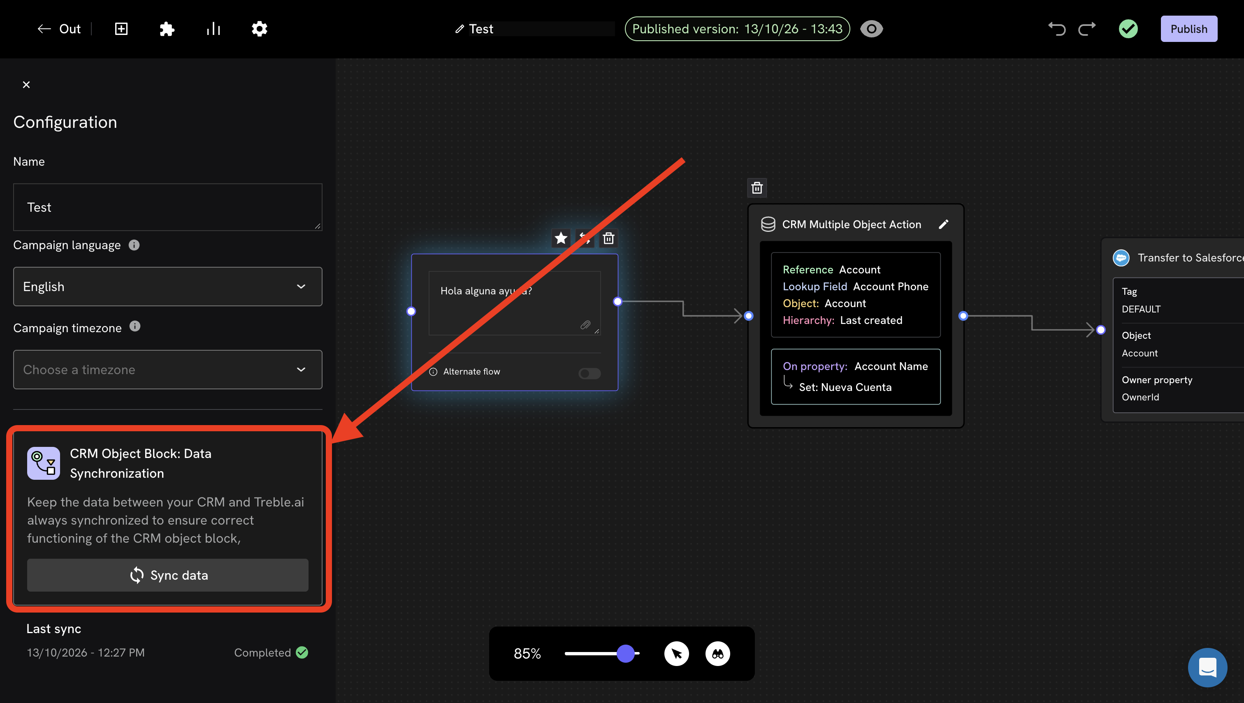Click the add block plus icon

(x=121, y=29)
